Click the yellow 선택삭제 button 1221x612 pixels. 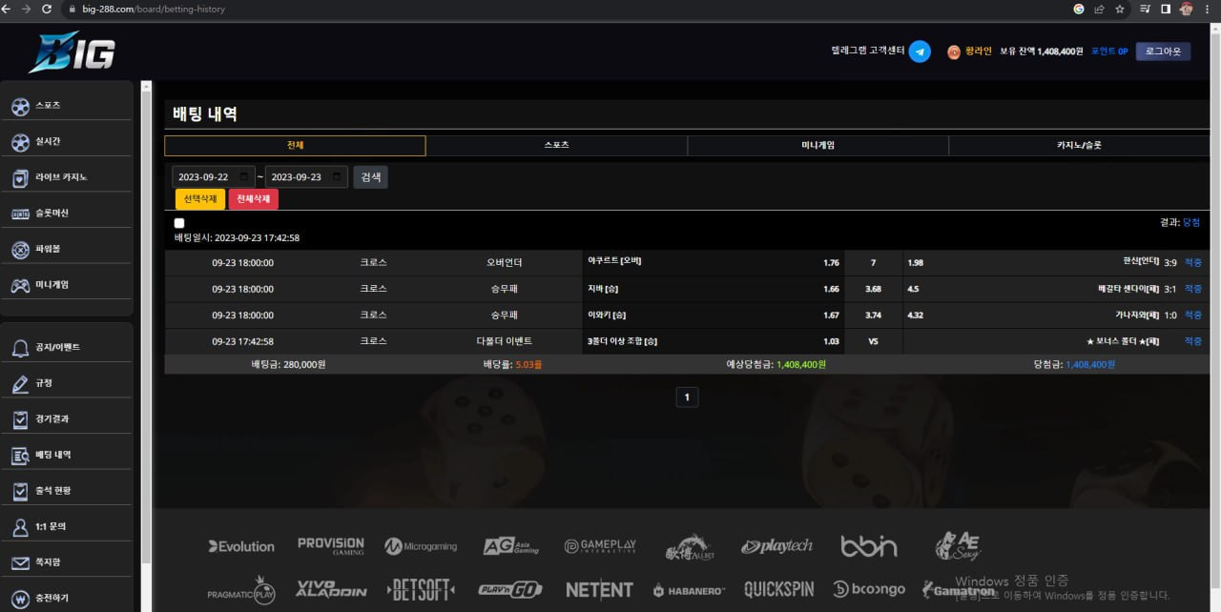click(x=200, y=199)
